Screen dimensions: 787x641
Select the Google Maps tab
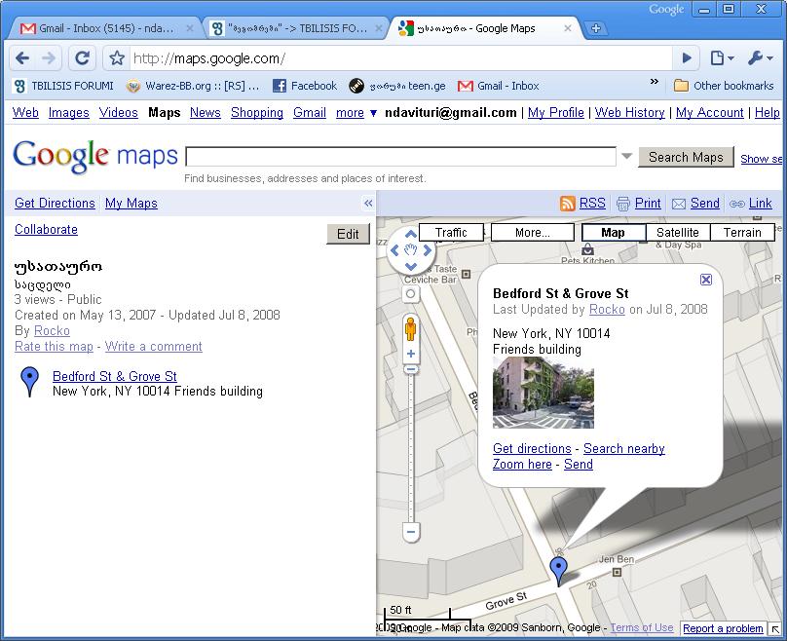[x=482, y=28]
